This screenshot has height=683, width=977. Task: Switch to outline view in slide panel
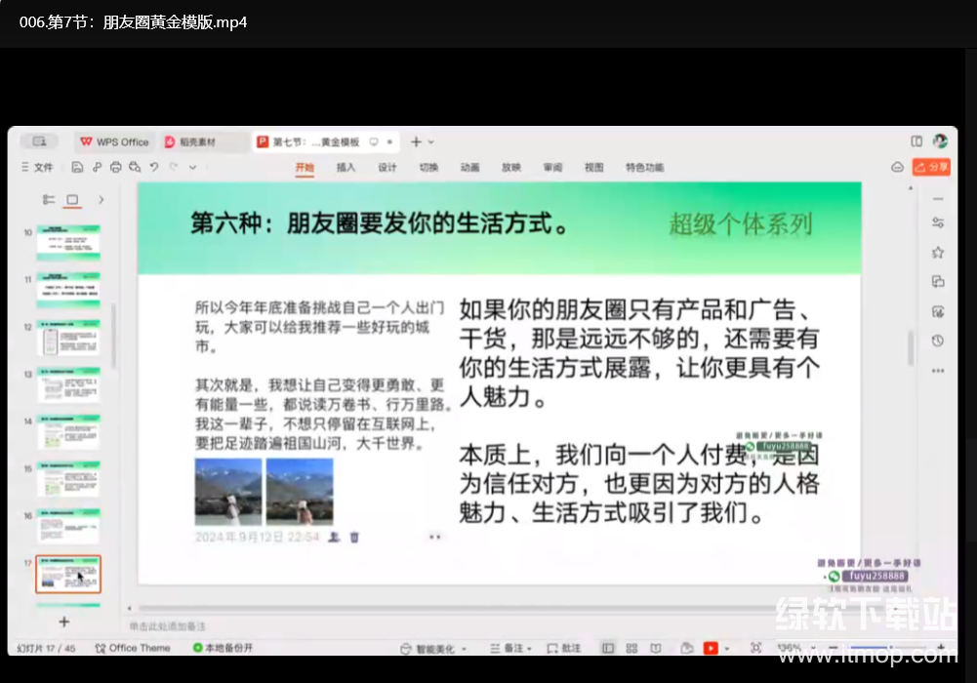pos(48,200)
